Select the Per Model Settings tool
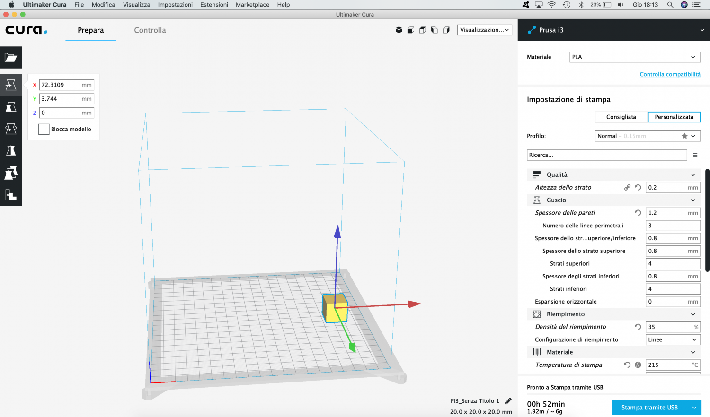 [x=11, y=173]
